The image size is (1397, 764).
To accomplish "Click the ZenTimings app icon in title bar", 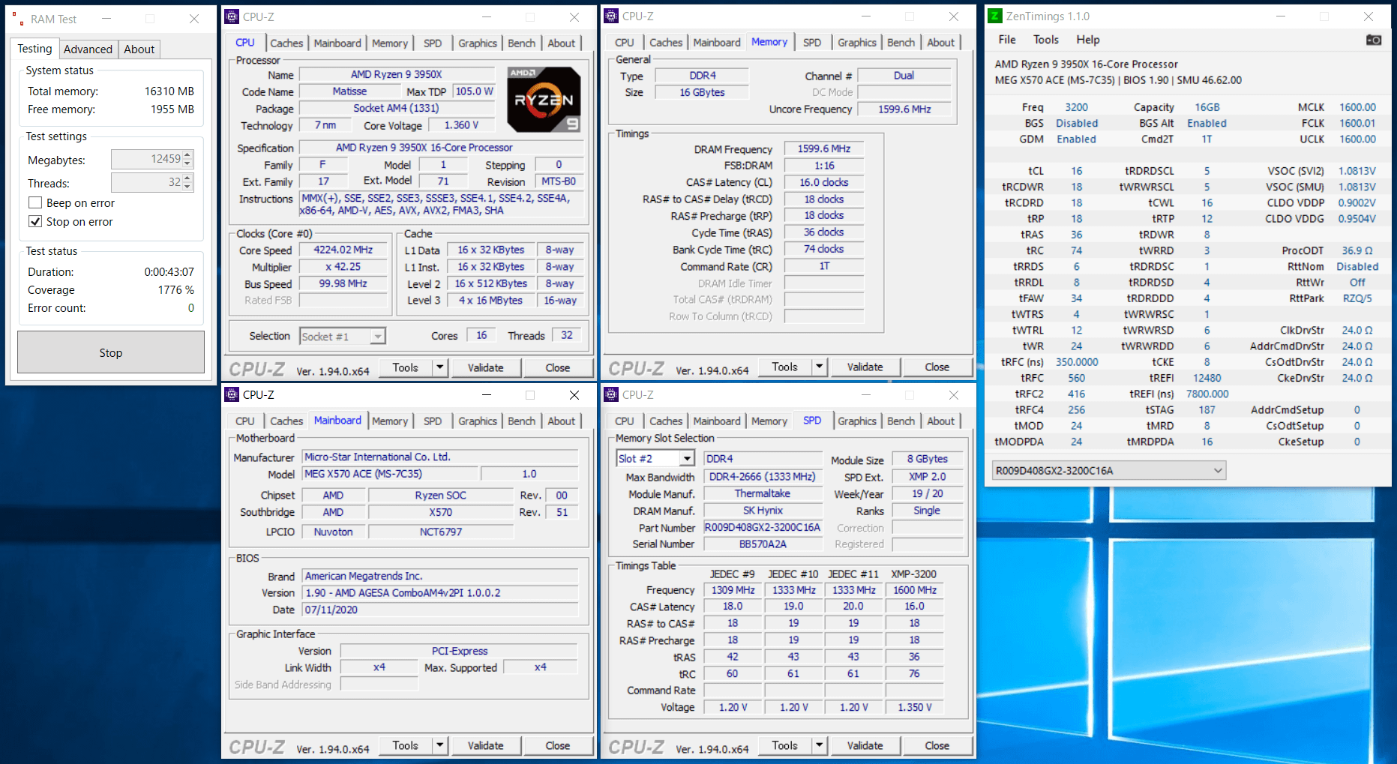I will point(994,16).
